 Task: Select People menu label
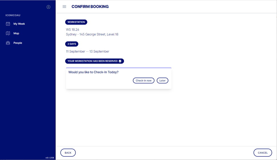(18, 43)
